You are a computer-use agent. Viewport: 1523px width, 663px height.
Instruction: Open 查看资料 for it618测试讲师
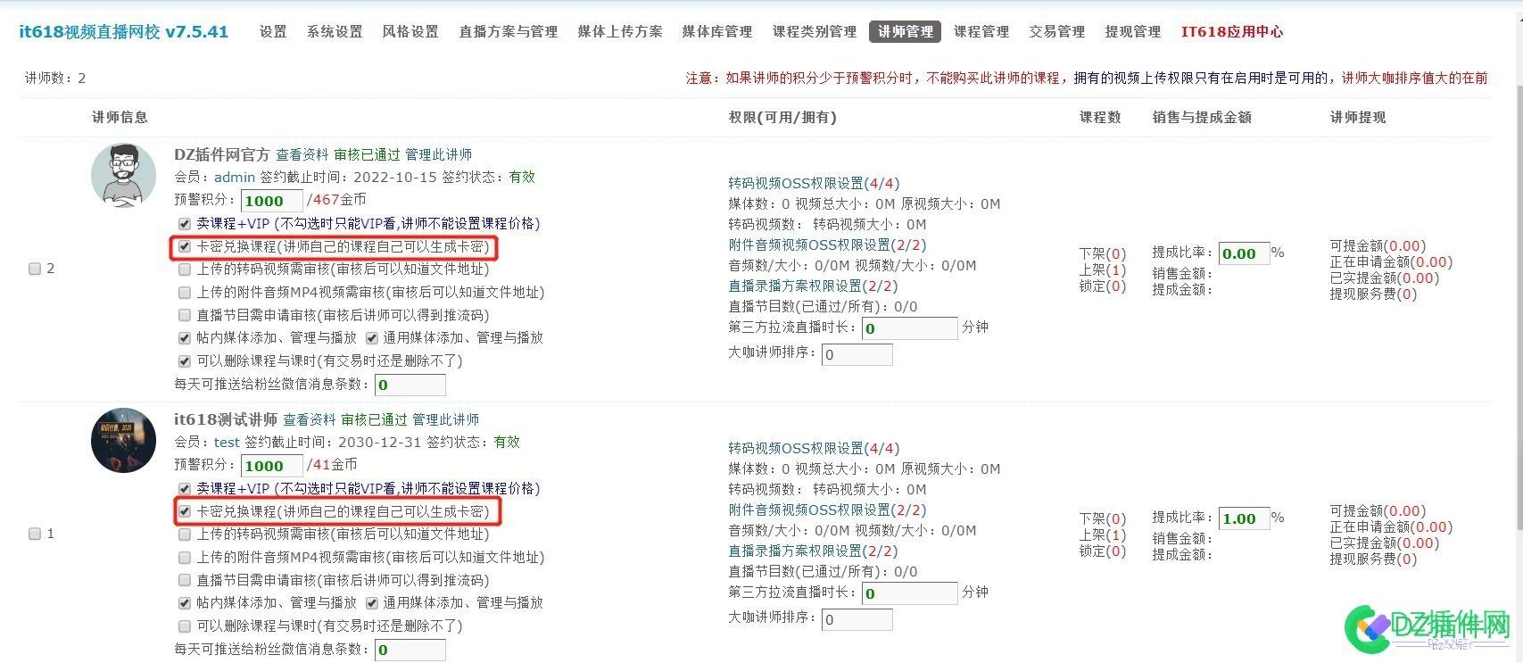point(310,419)
